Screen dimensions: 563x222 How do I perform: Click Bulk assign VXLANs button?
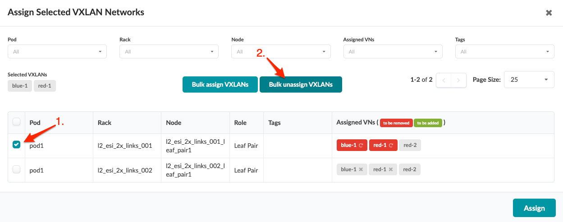[x=220, y=84]
